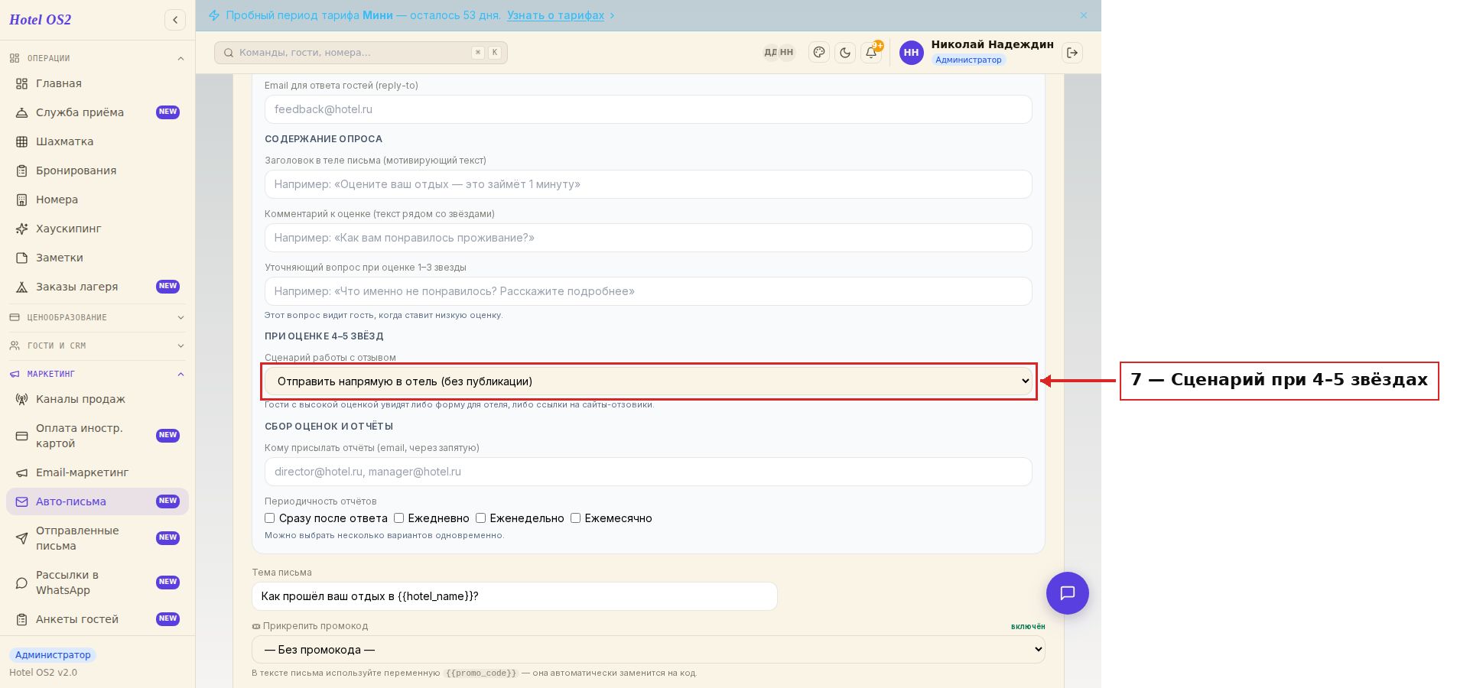Open Бронирования menu item
Screen dimensions: 1457x688
tap(97, 170)
